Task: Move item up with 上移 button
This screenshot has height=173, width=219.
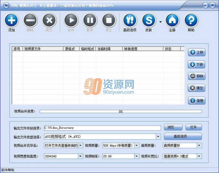Action: pos(196,52)
